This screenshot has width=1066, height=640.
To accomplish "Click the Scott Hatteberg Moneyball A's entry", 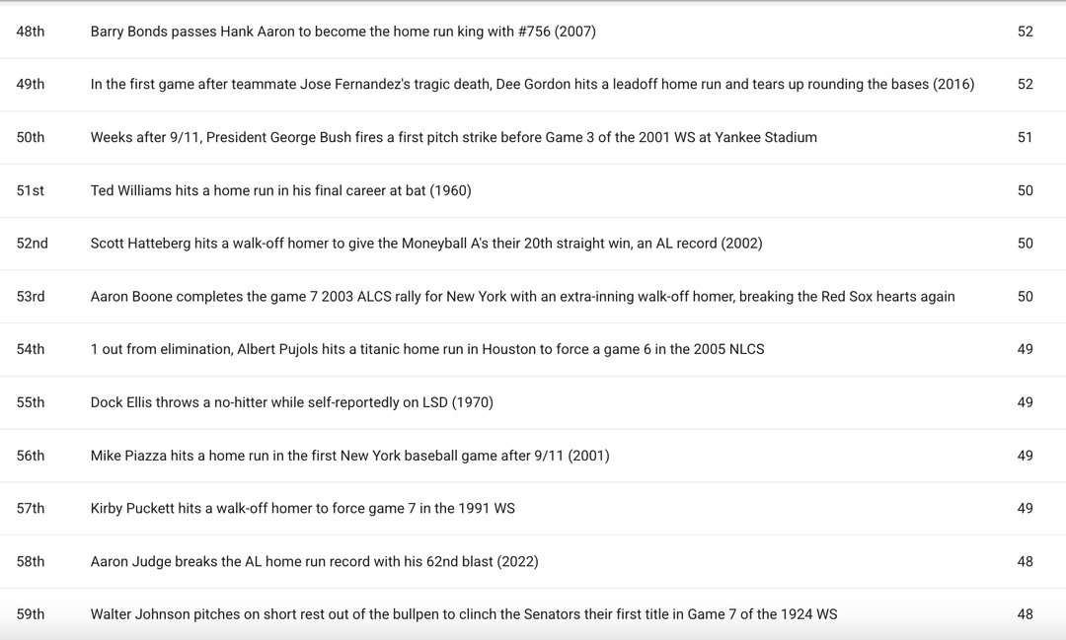I will pos(425,244).
